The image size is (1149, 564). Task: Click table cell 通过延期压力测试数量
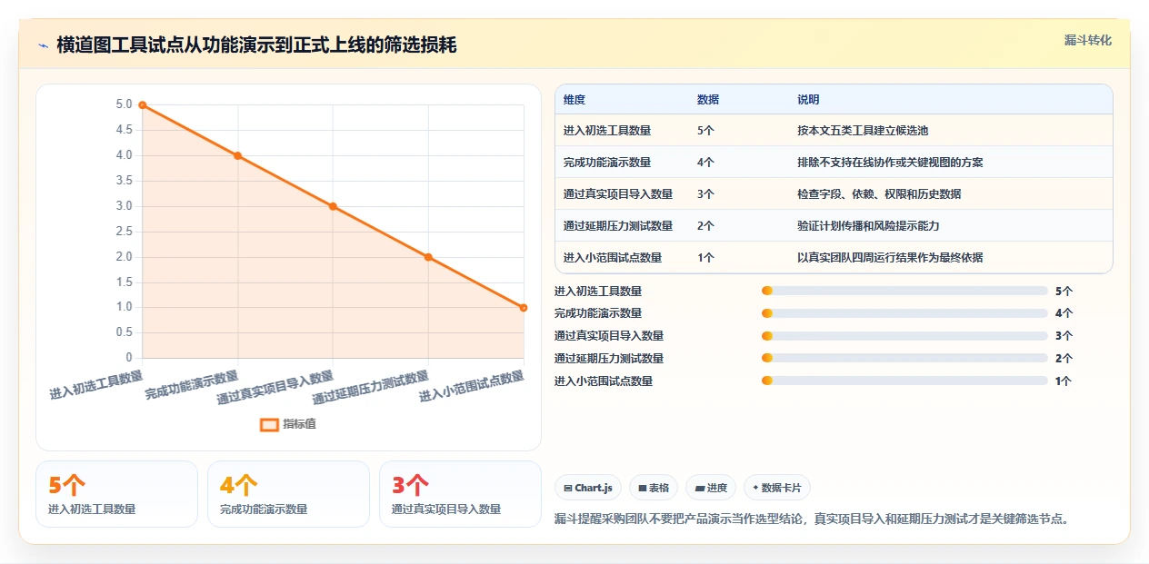coord(618,226)
